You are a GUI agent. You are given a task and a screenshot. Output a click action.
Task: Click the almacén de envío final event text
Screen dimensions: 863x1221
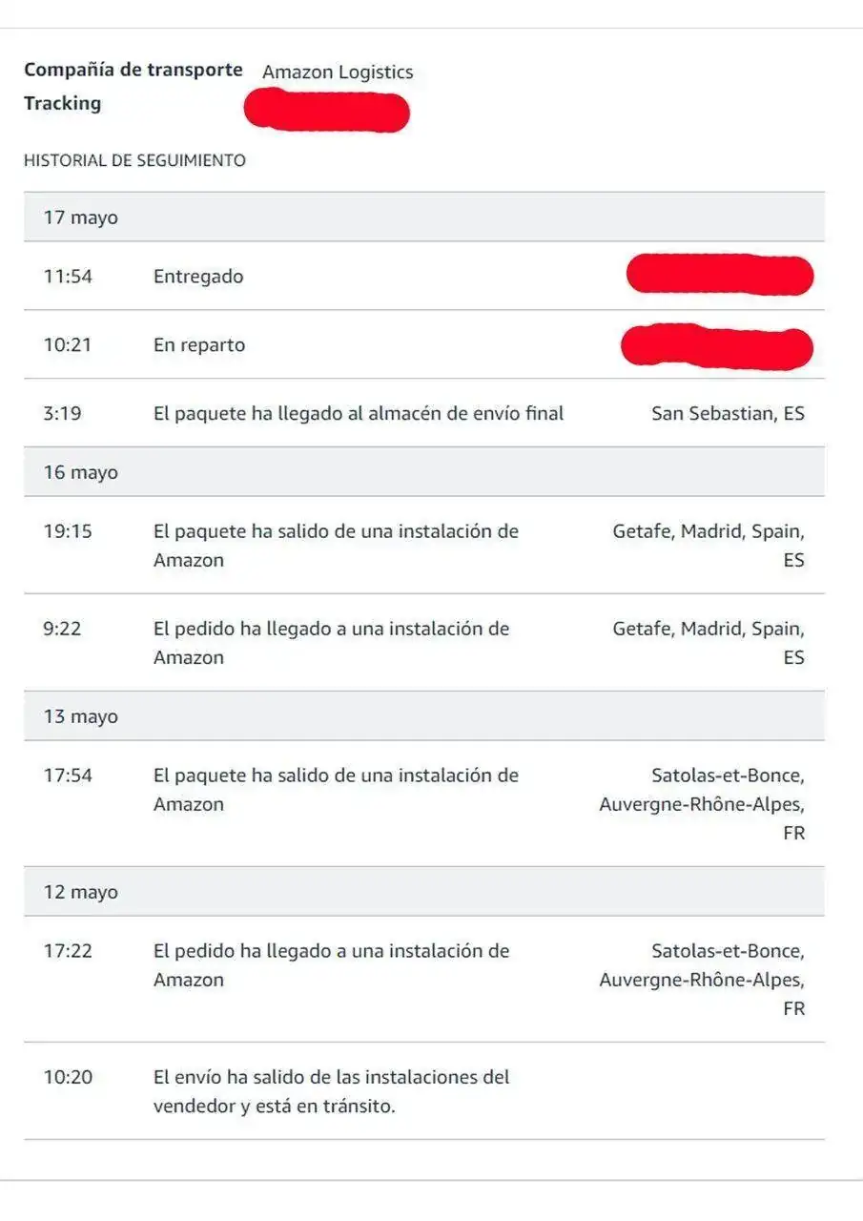tap(359, 414)
